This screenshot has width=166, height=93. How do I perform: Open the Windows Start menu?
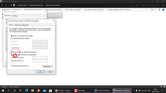[3, 91]
